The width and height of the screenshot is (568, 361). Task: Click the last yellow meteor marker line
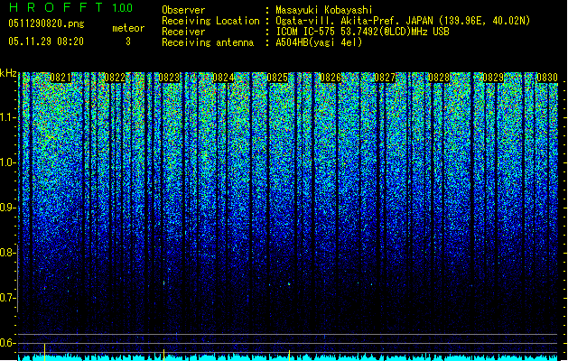[289, 356]
